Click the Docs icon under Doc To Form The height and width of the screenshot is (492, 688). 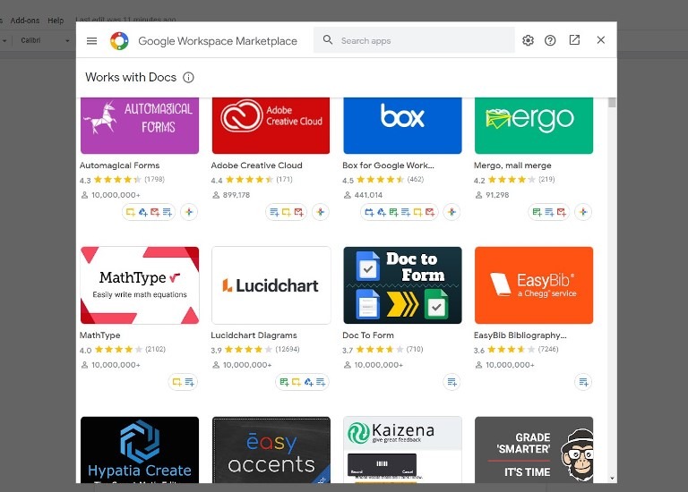451,382
